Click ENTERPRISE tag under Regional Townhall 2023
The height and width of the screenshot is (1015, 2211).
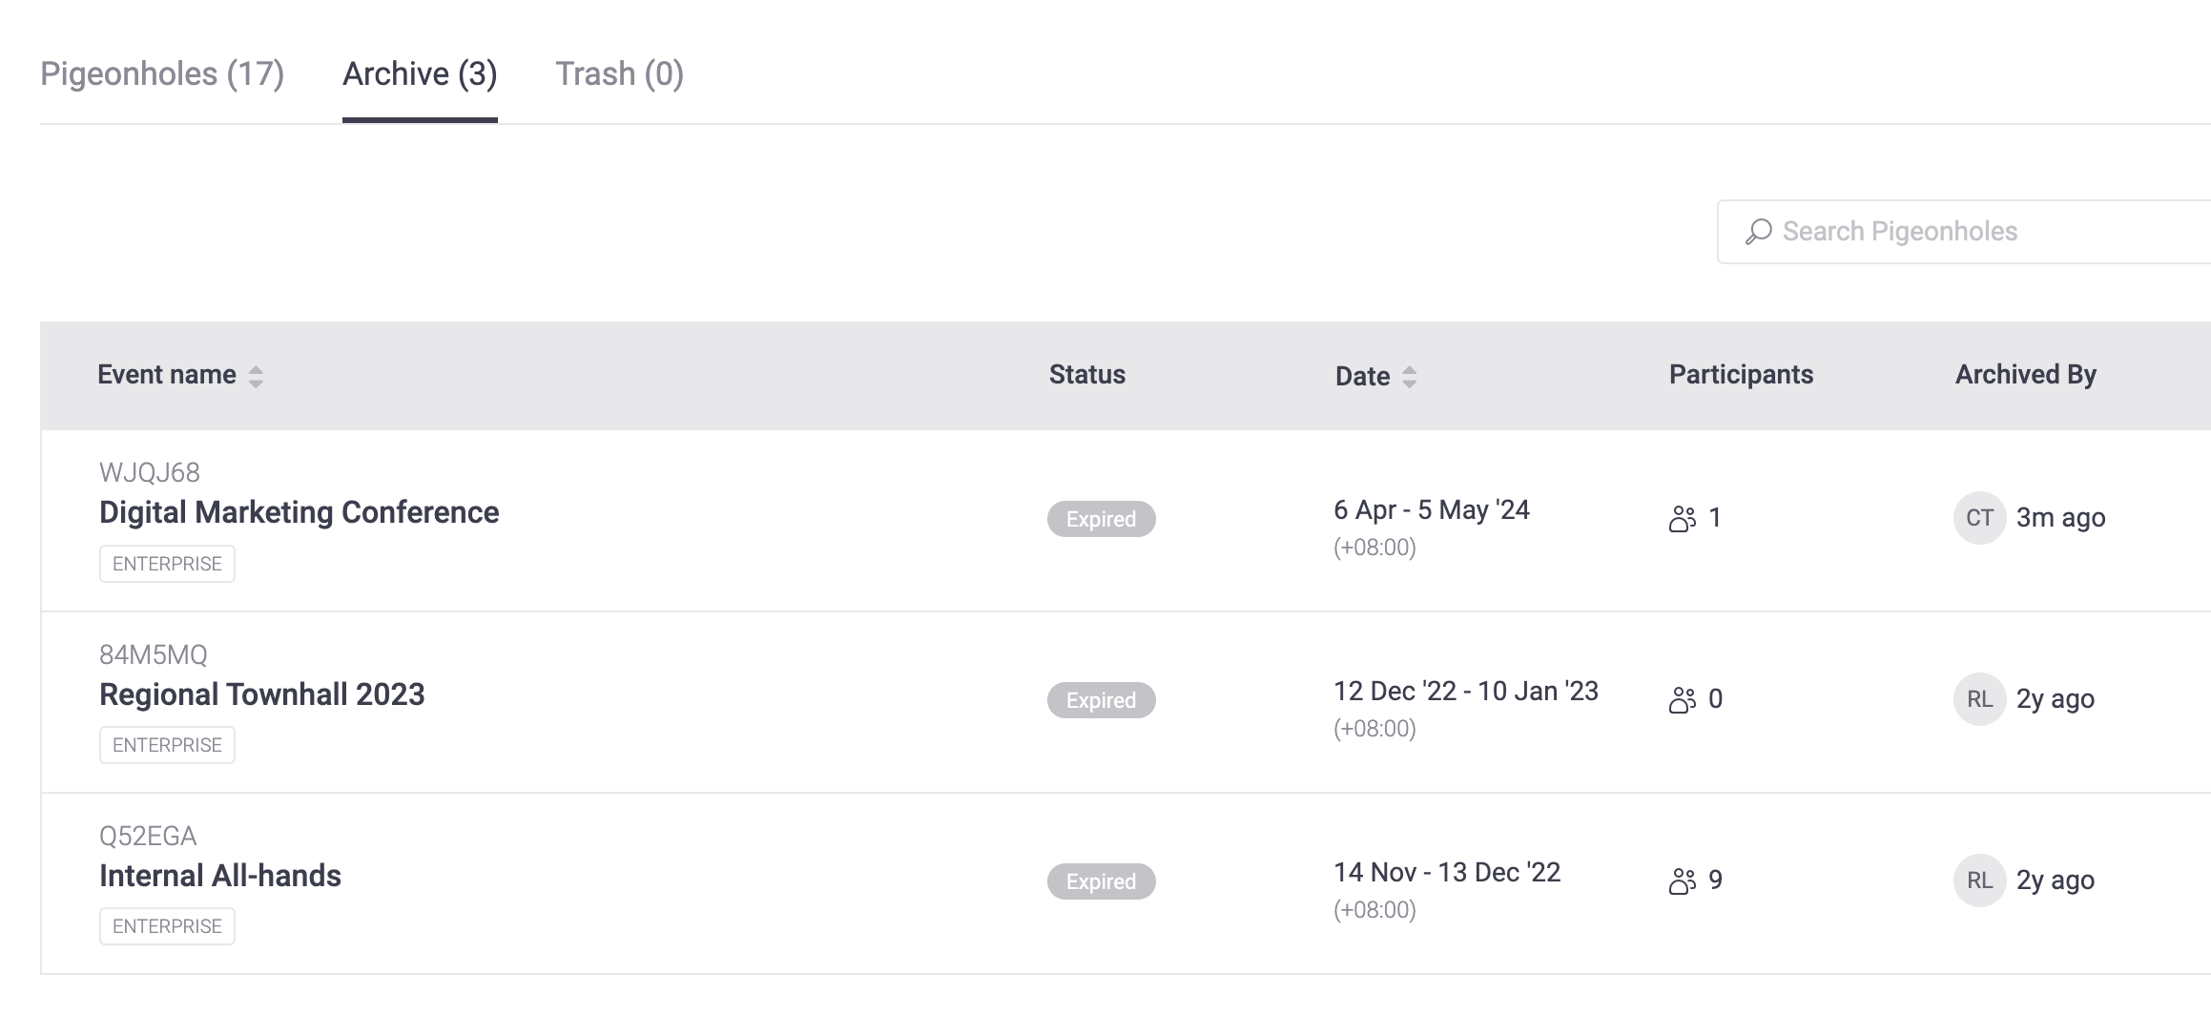pyautogui.click(x=167, y=745)
